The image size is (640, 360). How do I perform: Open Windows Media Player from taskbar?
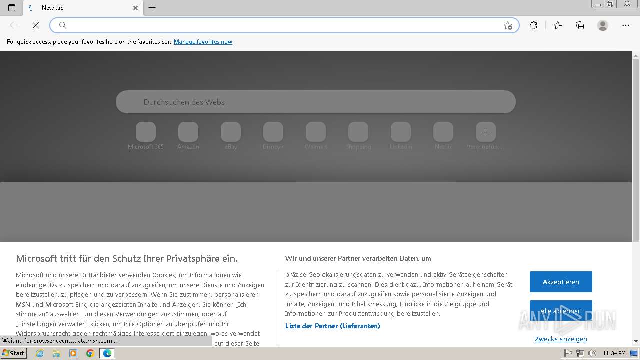(x=73, y=353)
